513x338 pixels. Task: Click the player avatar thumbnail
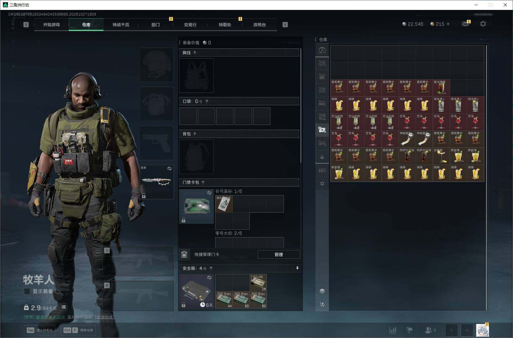click(x=482, y=330)
